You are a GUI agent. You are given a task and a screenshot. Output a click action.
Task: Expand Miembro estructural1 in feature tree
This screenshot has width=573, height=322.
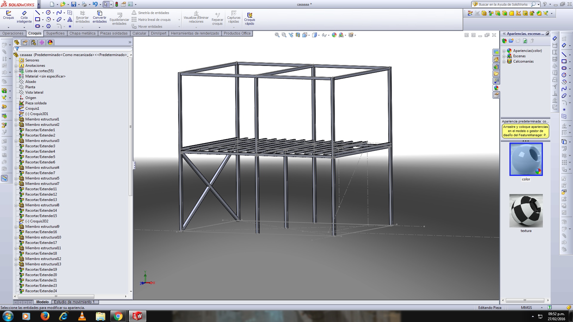click(16, 119)
